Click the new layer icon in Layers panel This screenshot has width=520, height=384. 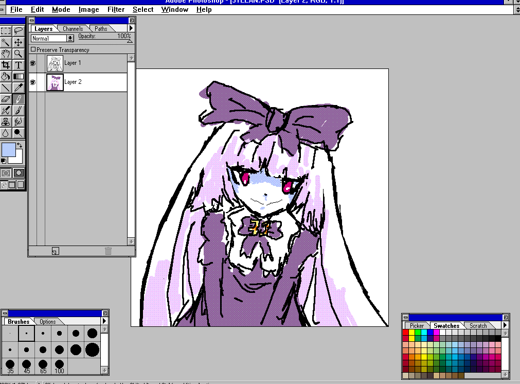[56, 251]
